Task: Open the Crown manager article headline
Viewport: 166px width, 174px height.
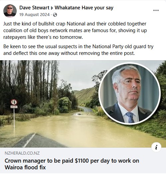Action: click(x=72, y=164)
